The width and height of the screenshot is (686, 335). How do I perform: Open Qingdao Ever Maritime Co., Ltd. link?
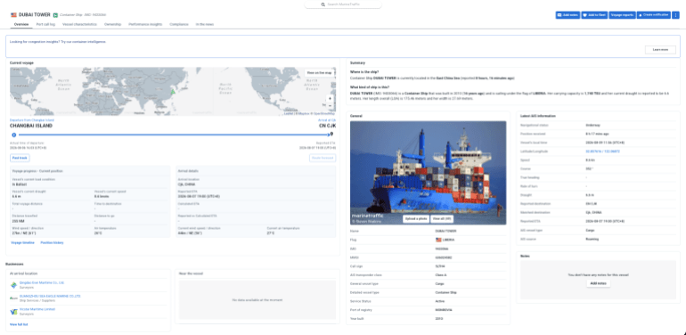tap(43, 282)
